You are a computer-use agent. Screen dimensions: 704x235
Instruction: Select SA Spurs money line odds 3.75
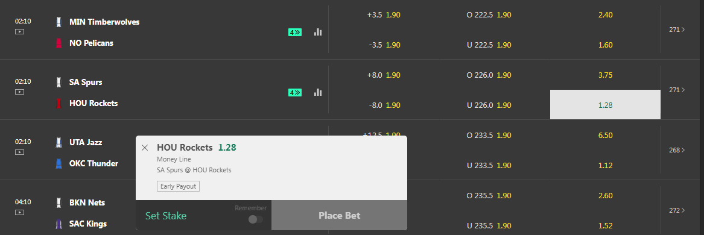pyautogui.click(x=605, y=75)
